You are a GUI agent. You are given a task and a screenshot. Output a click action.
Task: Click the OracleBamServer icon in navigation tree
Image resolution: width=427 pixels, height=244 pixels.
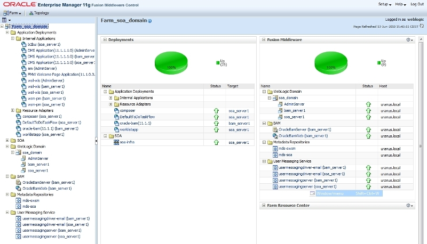(x=18, y=182)
